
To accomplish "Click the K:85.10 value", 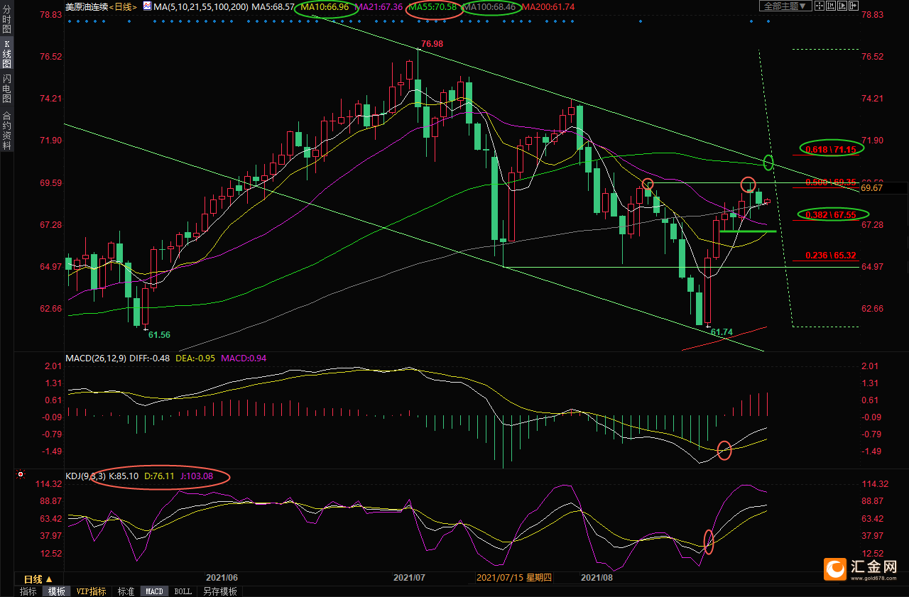I will coord(124,476).
